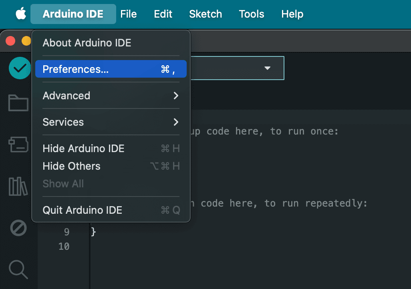Select Hide Others
This screenshot has height=289, width=411.
pyautogui.click(x=111, y=166)
